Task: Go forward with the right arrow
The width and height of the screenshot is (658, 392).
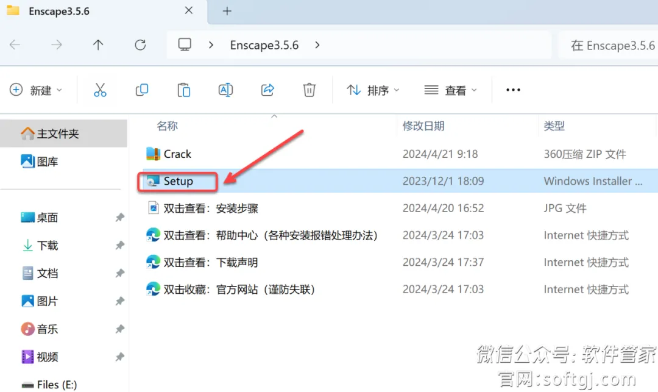Action: click(56, 45)
